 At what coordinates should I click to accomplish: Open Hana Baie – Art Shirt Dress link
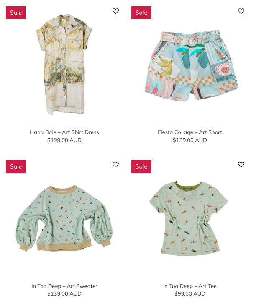[x=64, y=132]
